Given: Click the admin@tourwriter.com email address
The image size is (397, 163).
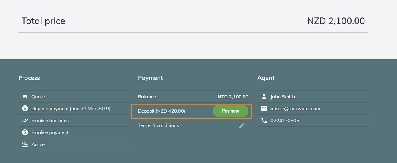Looking at the screenshot, I should point(295,109).
